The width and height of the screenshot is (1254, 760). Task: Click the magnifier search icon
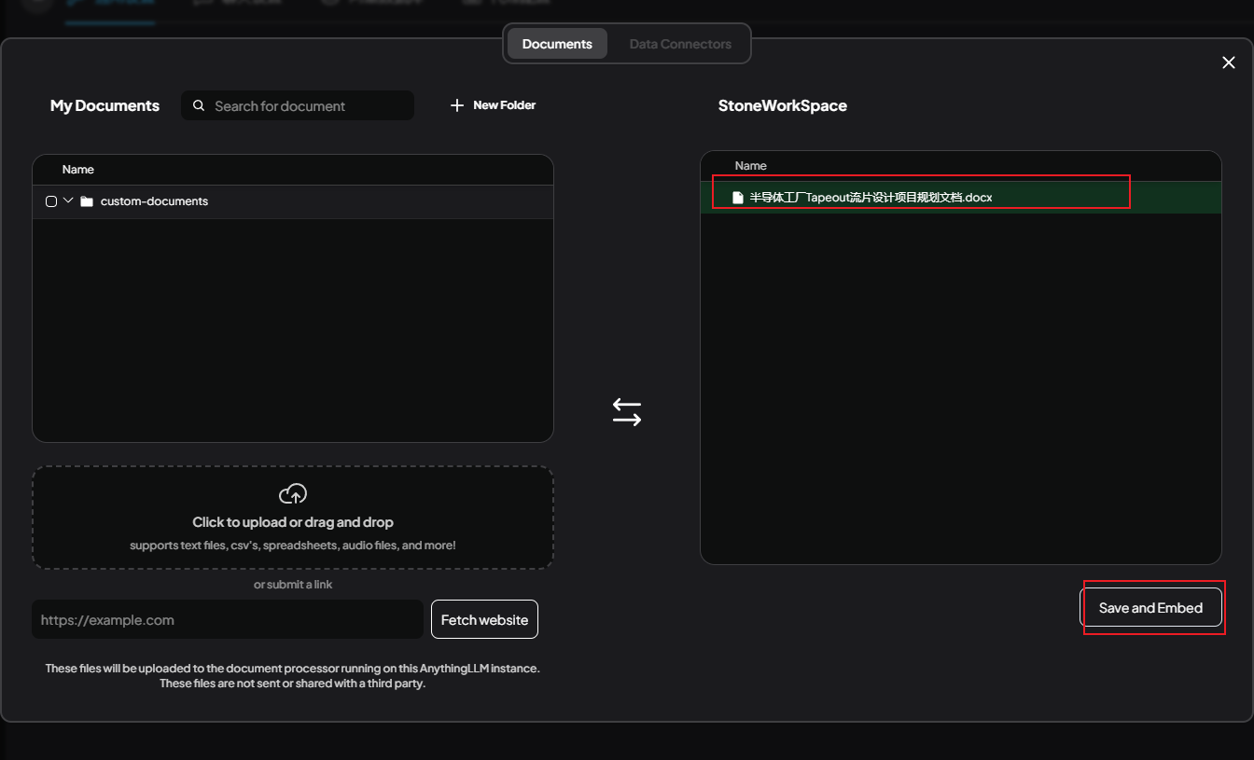tap(199, 105)
